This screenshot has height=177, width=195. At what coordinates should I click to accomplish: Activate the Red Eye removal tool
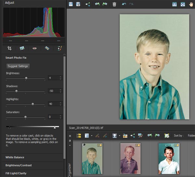(34, 48)
